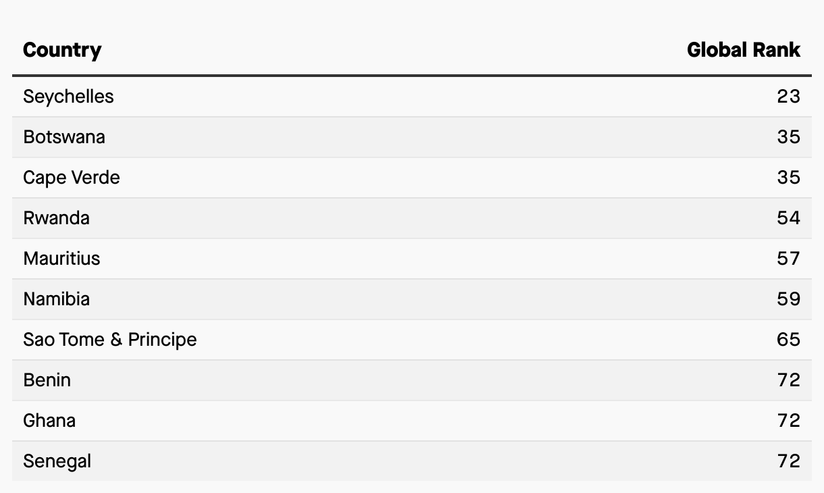Screen dimensions: 824x493
Task: Click the Cape Verde country cell
Action: click(x=72, y=178)
